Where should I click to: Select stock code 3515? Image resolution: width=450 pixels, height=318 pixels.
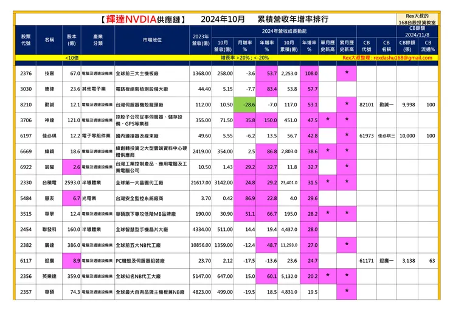click(26, 214)
